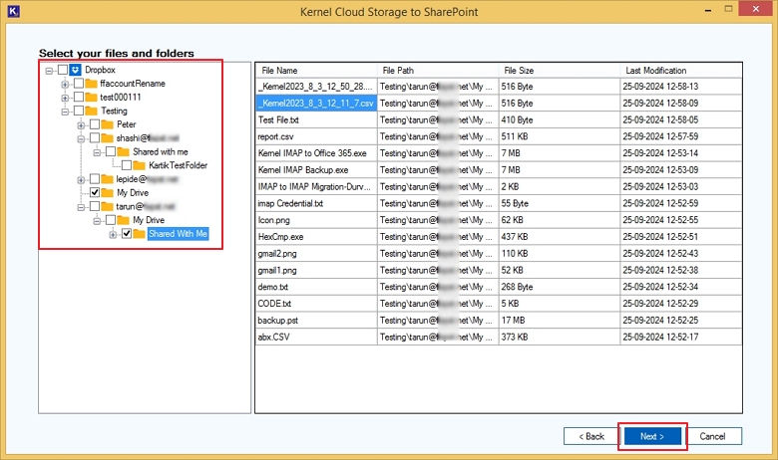This screenshot has width=778, height=460.
Task: Collapse the shashi@ account node
Action: [x=81, y=139]
